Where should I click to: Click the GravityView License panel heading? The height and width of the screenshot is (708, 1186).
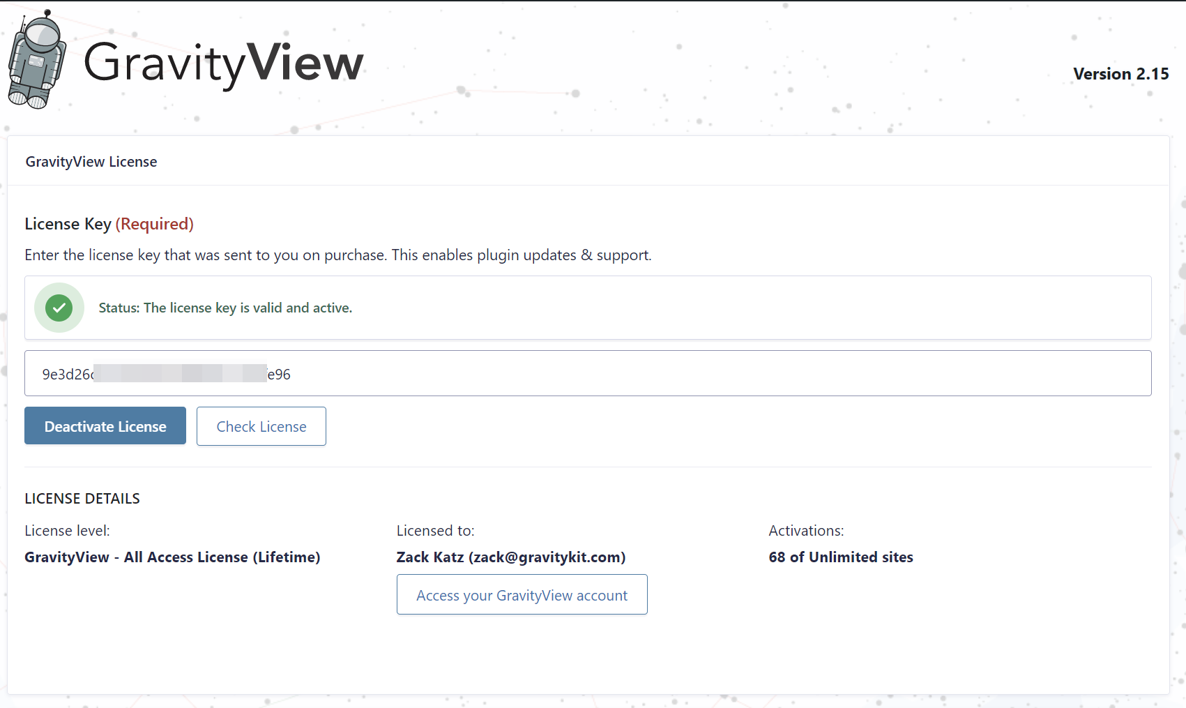point(91,161)
